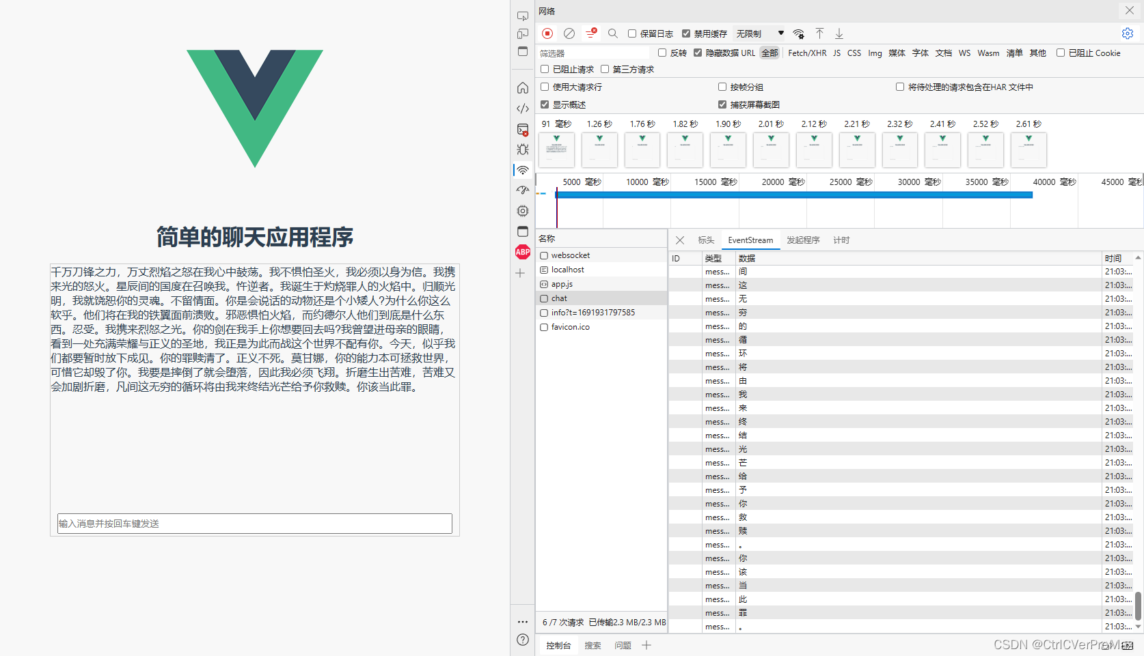Image resolution: width=1144 pixels, height=656 pixels.
Task: Open Elements tool in sidebar
Action: pyautogui.click(x=523, y=109)
